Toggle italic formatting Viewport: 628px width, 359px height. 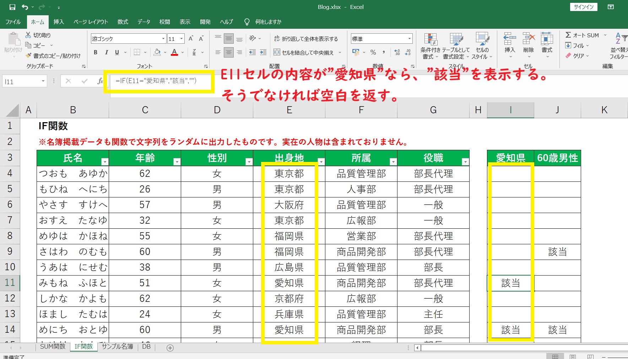coord(106,53)
